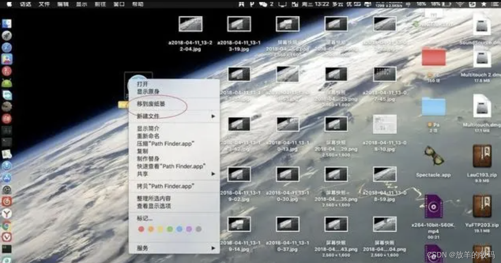This screenshot has height=263, width=501.
Task: Select a2018-04-11_13-22-04.jpg thumbnail
Action: [190, 24]
